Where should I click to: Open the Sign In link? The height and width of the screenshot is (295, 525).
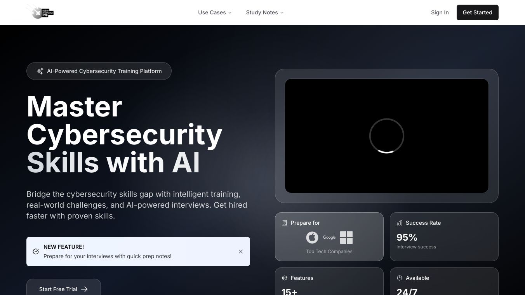tap(440, 12)
